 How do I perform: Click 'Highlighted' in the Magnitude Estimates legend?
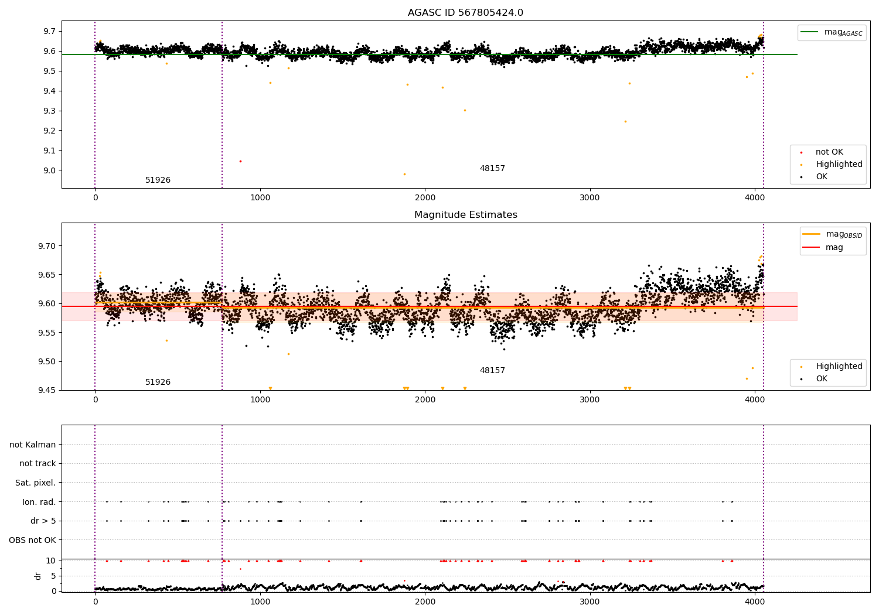[x=839, y=367]
